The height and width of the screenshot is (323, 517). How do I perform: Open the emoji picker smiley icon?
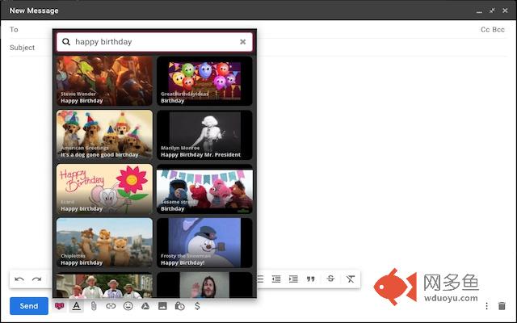[128, 306]
